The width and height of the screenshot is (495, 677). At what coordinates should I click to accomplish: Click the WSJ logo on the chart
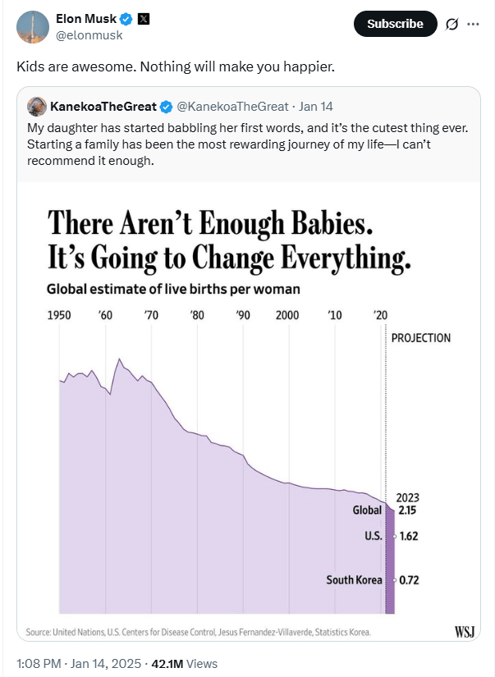(x=465, y=632)
